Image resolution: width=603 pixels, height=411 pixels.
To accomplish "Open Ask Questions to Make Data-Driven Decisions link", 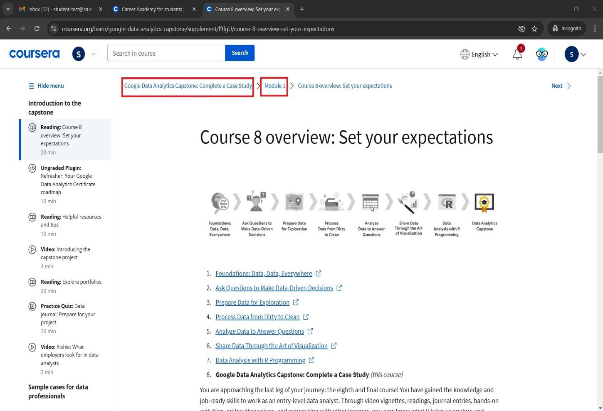I will 274,288.
